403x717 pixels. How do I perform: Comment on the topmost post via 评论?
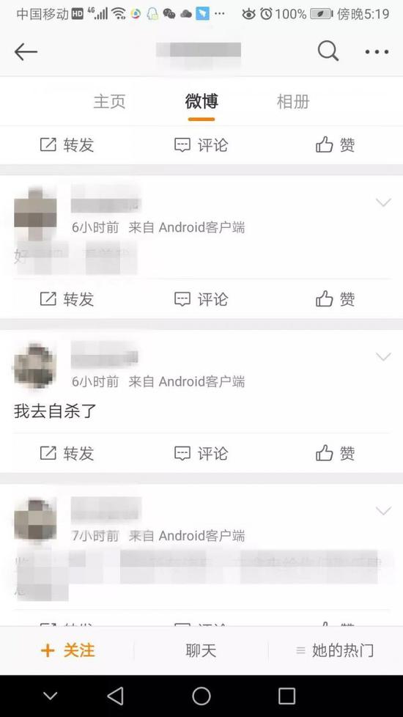[x=201, y=145]
